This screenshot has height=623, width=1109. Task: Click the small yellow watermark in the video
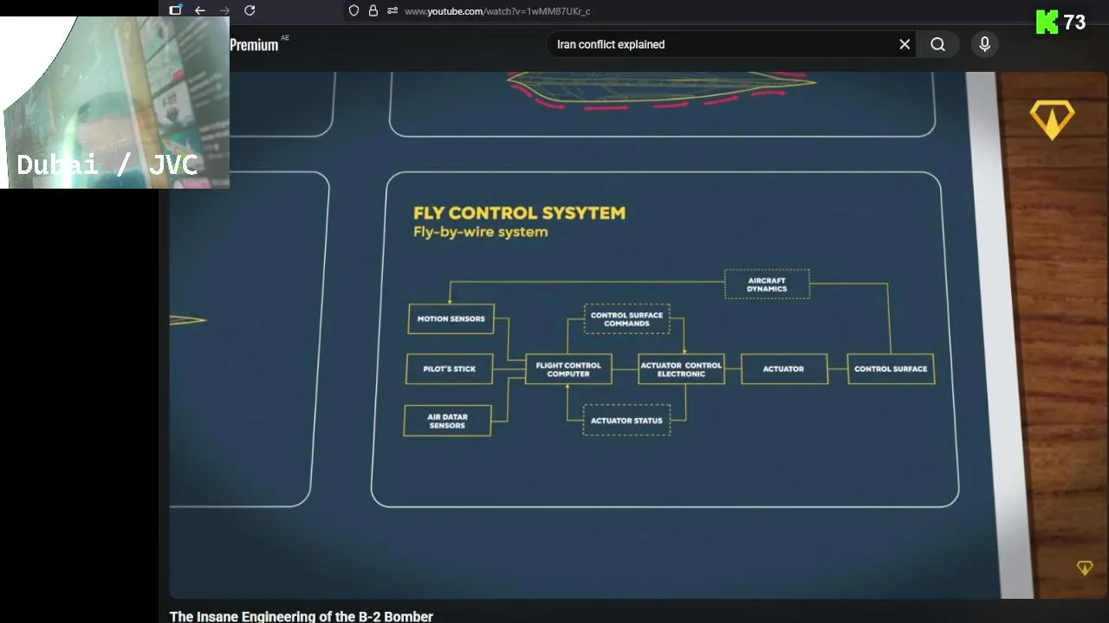click(x=1085, y=568)
